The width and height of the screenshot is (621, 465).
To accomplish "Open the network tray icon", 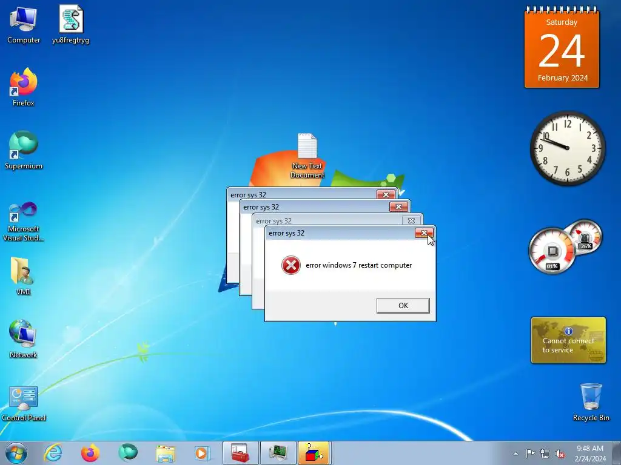I will [545, 453].
